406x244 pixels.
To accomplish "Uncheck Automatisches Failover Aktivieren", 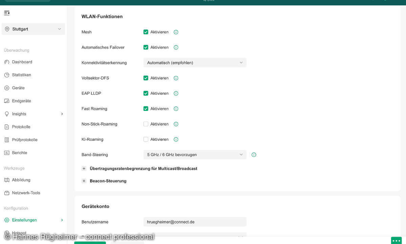I will click(x=146, y=47).
